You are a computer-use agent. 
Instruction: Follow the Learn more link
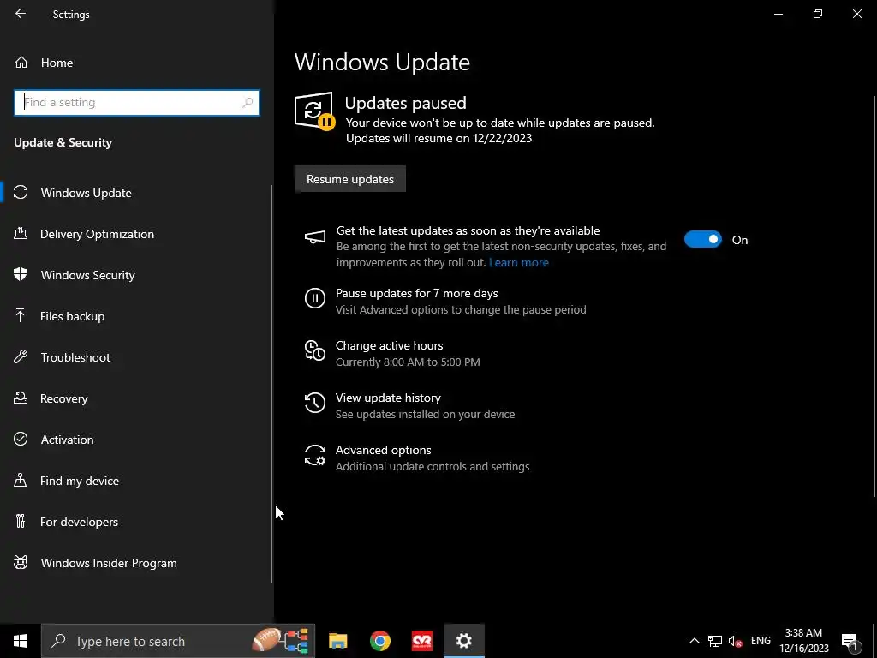[x=518, y=262]
